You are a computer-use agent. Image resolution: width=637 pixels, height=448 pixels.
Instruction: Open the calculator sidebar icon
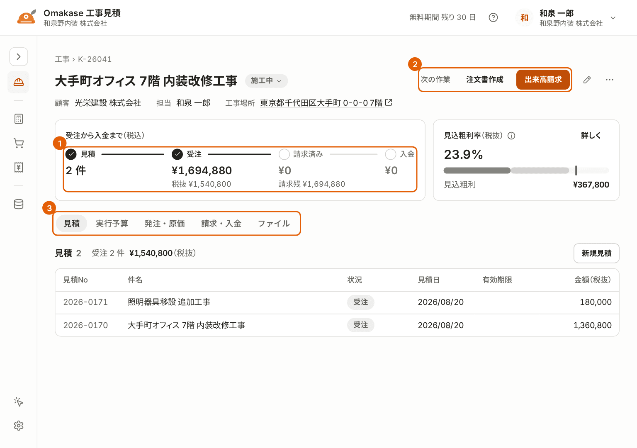tap(19, 119)
